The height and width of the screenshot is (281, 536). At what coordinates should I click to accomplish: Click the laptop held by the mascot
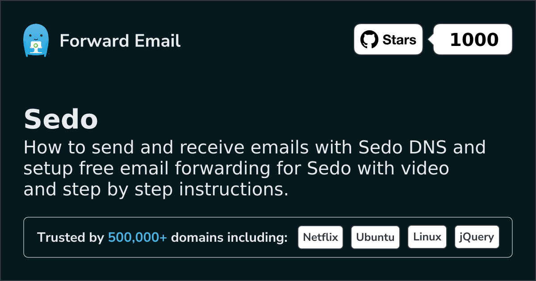tap(35, 45)
